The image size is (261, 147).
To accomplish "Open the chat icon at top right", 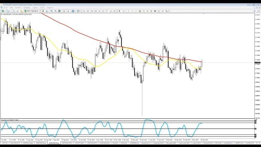I will tap(259, 11).
